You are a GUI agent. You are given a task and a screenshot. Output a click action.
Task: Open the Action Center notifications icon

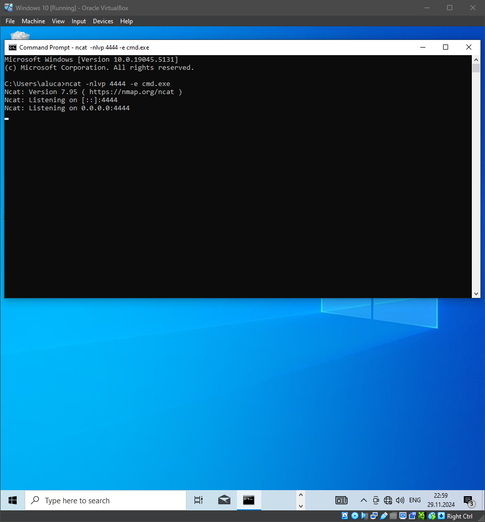(469, 501)
